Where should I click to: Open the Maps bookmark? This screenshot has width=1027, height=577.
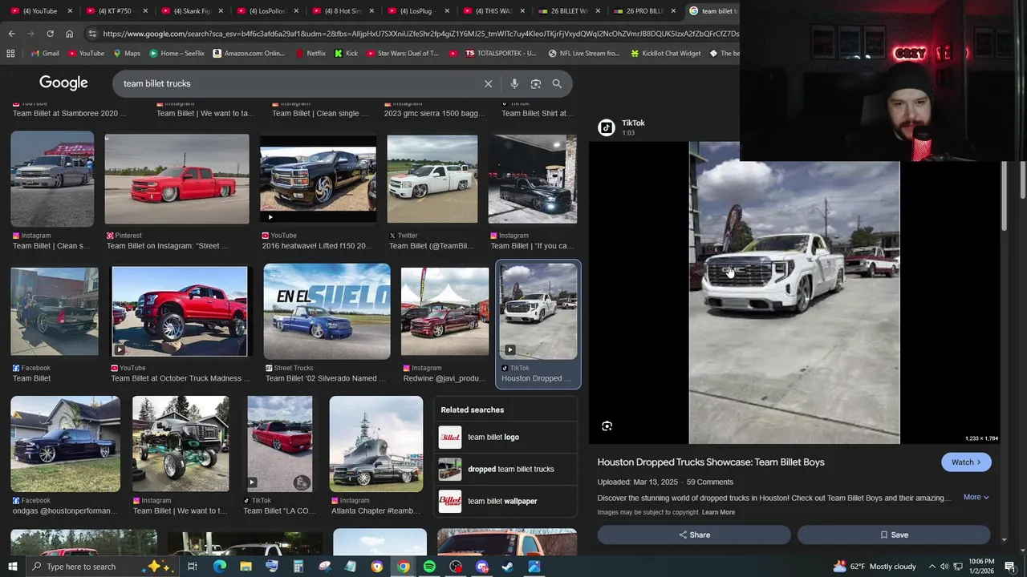[127, 54]
